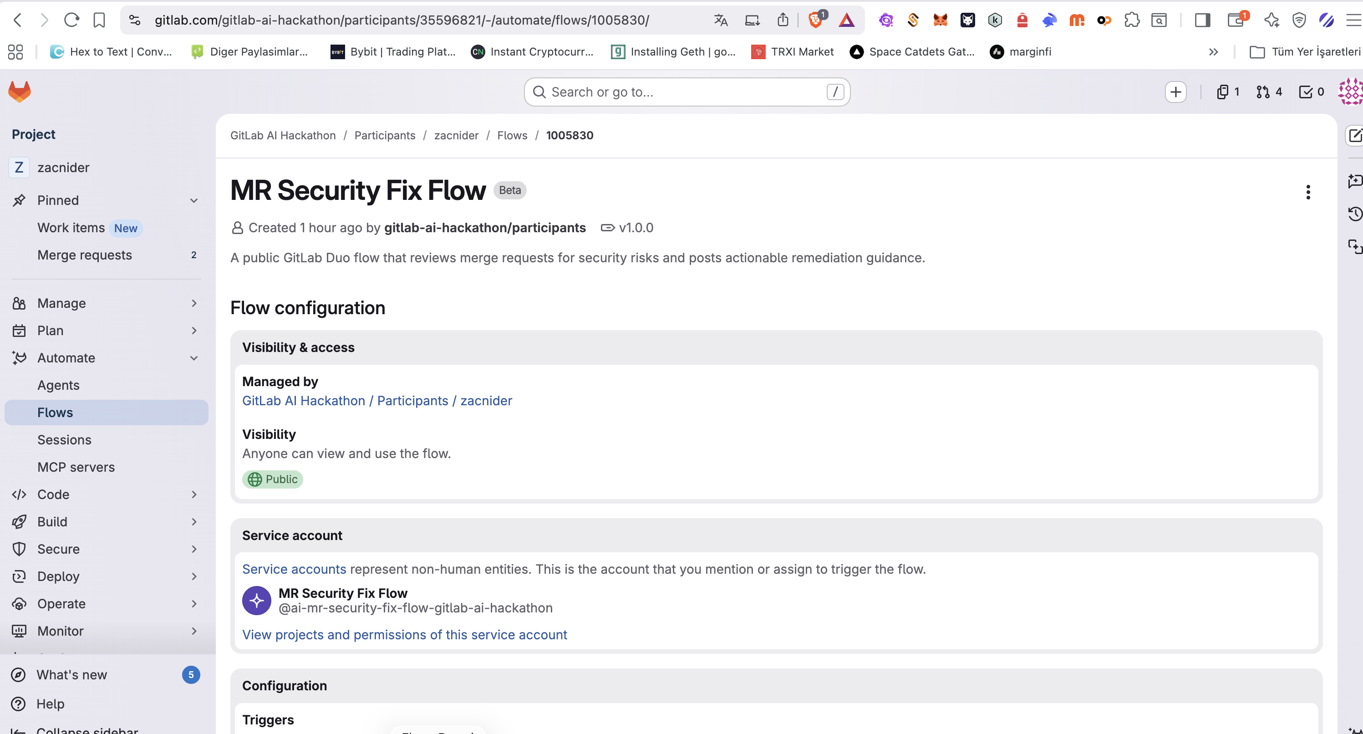Click the bookmark icon in browser toolbar
1363x734 pixels.
tap(99, 20)
